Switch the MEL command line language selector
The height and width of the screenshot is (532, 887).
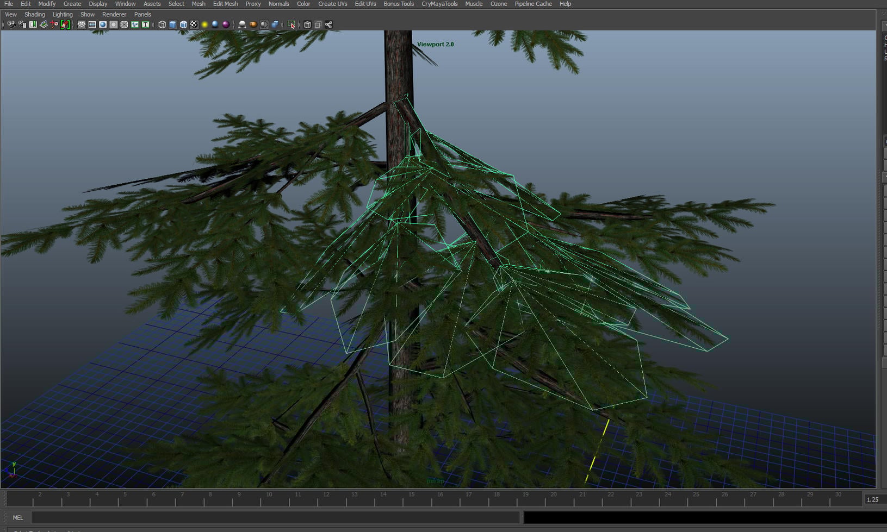click(x=18, y=517)
